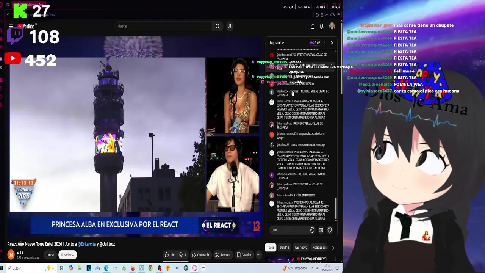Click the Compartir button
The height and width of the screenshot is (273, 485).
200,255
